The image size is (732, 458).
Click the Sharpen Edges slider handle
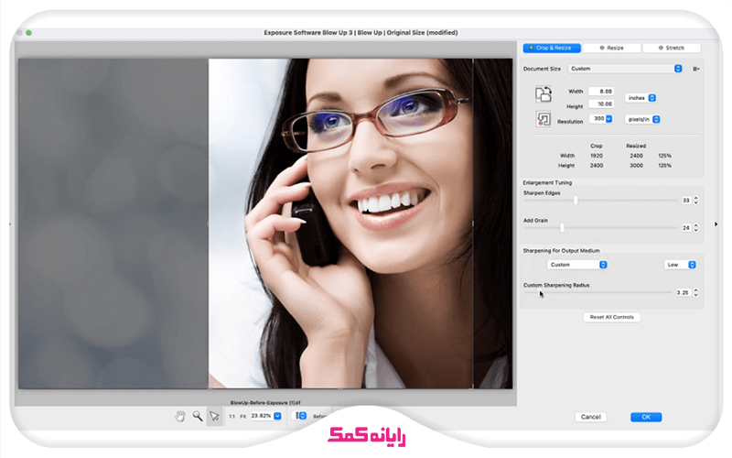(x=576, y=200)
